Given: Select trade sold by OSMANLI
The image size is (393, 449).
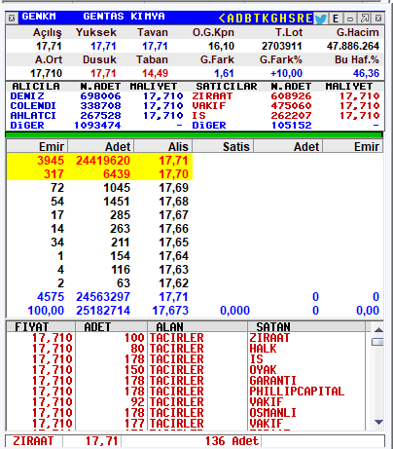Looking at the screenshot, I should [x=186, y=413].
